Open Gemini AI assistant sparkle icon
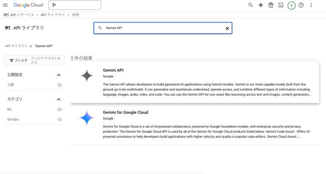This screenshot has height=174, width=326. (261, 5)
